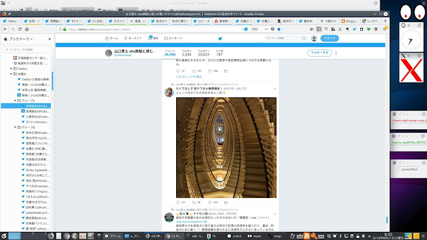Open the Shoko Egawa bookmark entry
The width and height of the screenshot is (427, 240).
click(35, 170)
